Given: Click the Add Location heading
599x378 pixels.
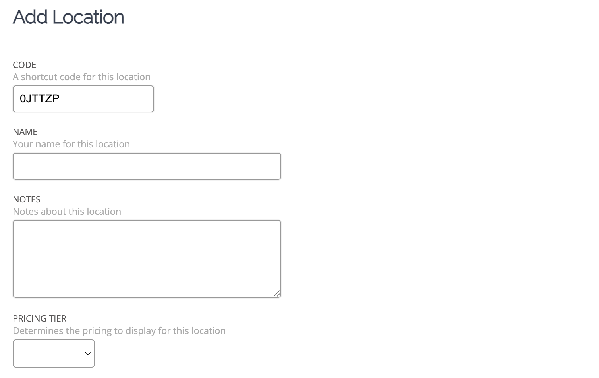Looking at the screenshot, I should (x=68, y=17).
